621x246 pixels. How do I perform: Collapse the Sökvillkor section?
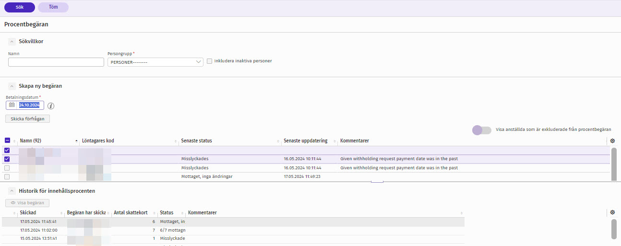click(12, 42)
